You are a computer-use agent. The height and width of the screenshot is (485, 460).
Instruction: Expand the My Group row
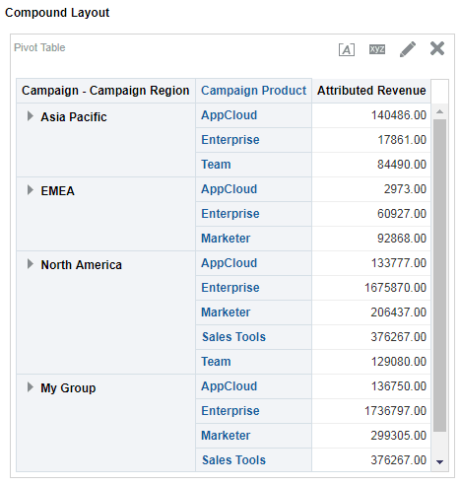click(31, 387)
